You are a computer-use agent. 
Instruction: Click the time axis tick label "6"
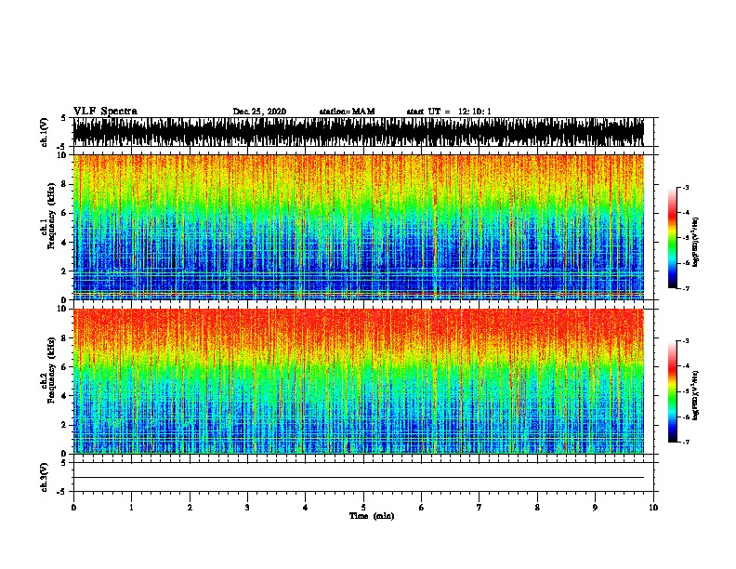tap(422, 508)
